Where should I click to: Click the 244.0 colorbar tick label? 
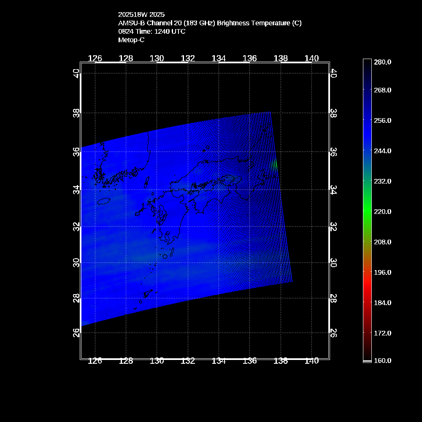point(383,151)
